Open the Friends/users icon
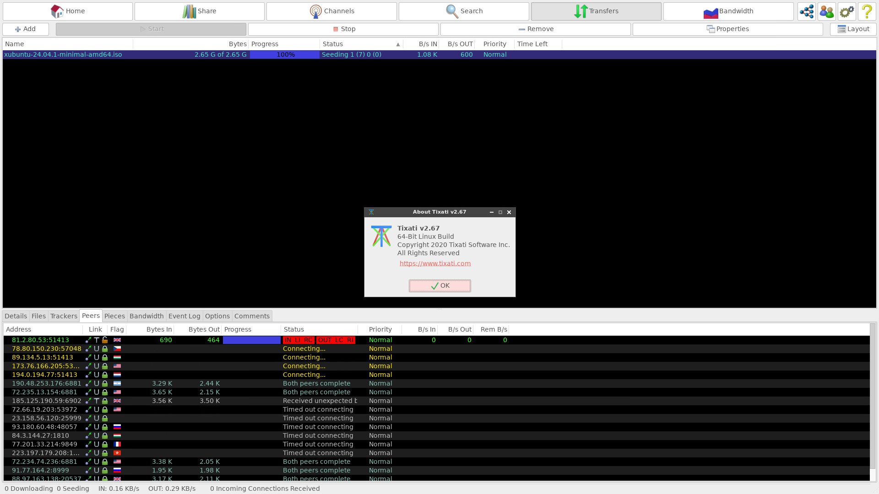879x494 pixels. (826, 11)
